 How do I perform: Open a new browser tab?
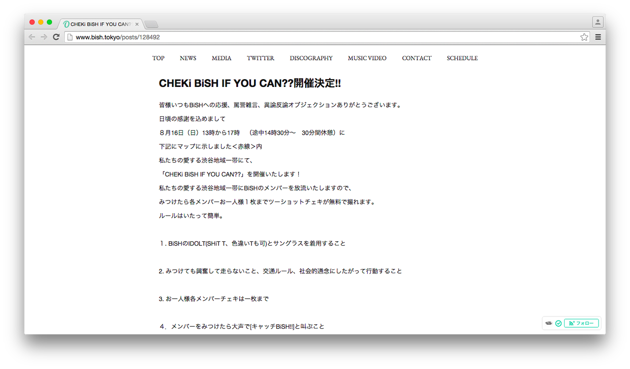(x=151, y=23)
